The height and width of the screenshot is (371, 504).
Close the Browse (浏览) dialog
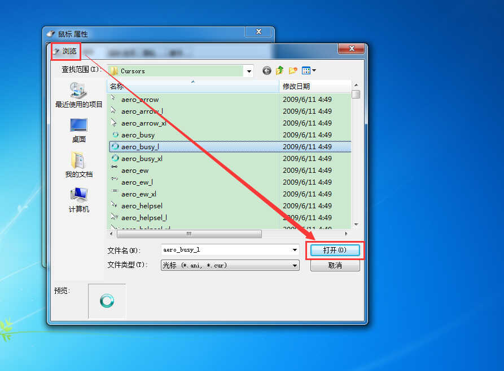351,49
